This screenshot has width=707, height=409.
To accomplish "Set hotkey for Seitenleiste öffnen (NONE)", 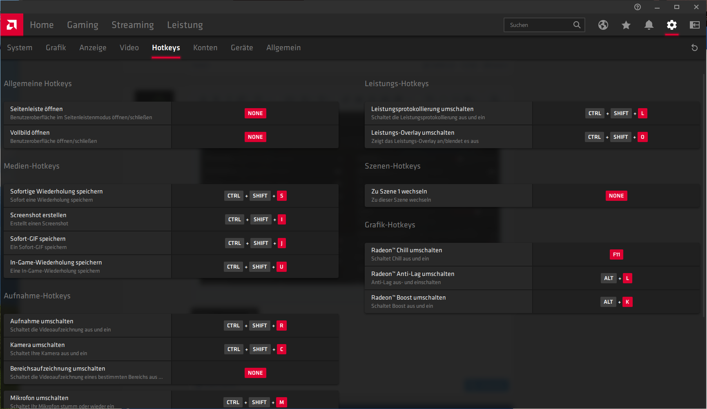I will pyautogui.click(x=255, y=113).
